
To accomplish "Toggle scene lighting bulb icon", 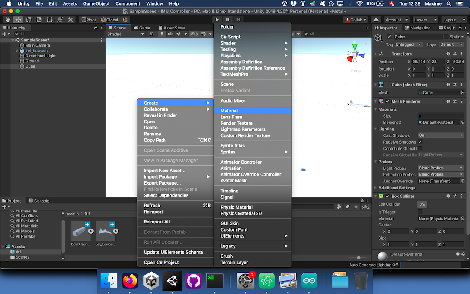I will (x=162, y=34).
